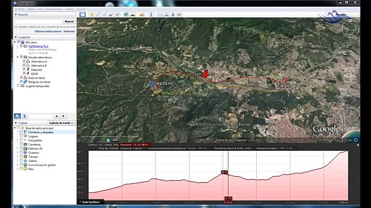Screen dimensions: 371x208
Task: Toggle the Alternativa B checkbox
Action: click(24, 65)
